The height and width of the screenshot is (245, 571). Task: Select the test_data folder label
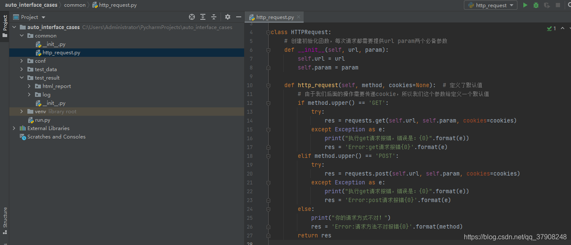[46, 69]
